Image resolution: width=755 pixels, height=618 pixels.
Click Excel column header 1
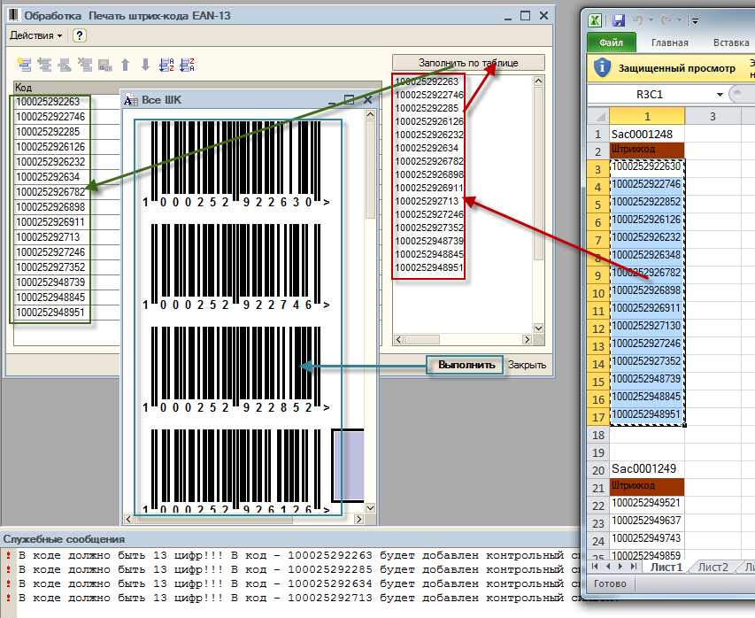pyautogui.click(x=647, y=116)
